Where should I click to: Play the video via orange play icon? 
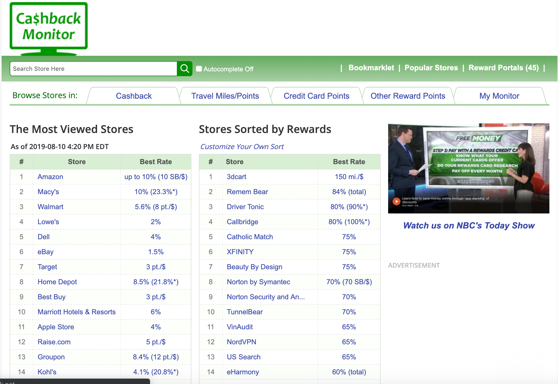click(396, 201)
